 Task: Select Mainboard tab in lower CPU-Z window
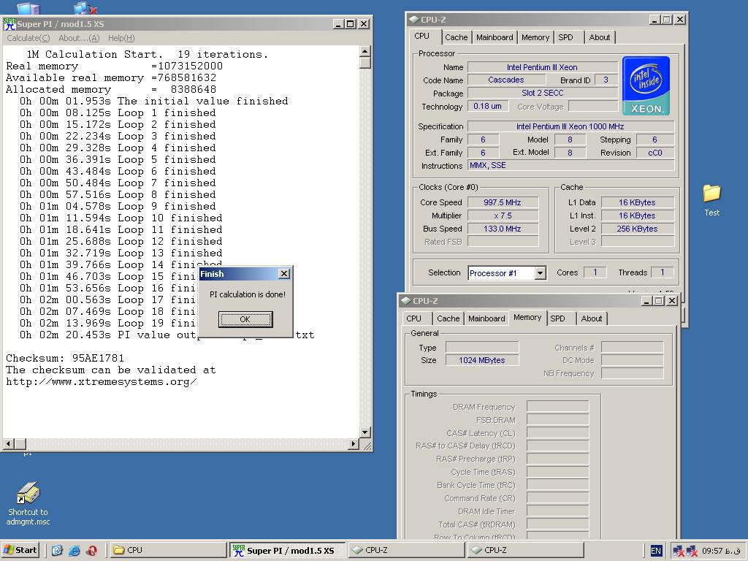point(486,318)
